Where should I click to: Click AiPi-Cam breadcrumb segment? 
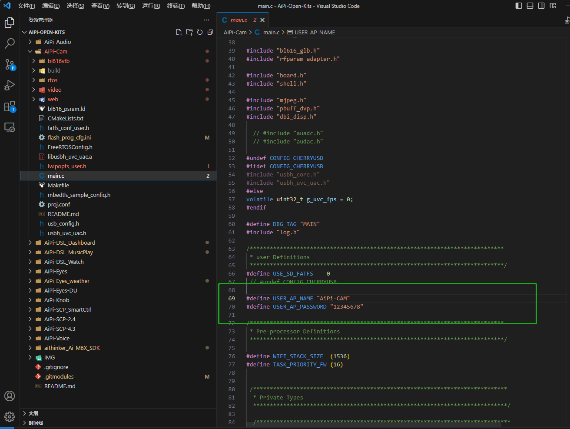click(x=235, y=32)
